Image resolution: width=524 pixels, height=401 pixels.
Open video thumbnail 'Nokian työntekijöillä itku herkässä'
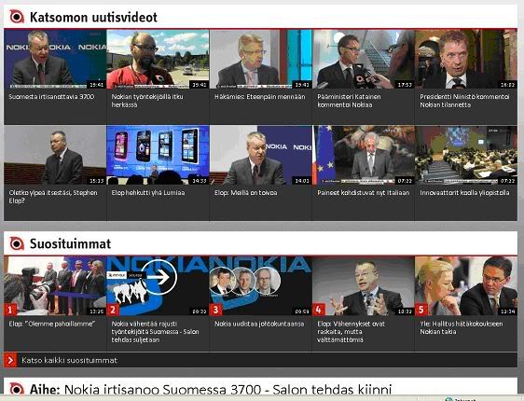[158, 59]
